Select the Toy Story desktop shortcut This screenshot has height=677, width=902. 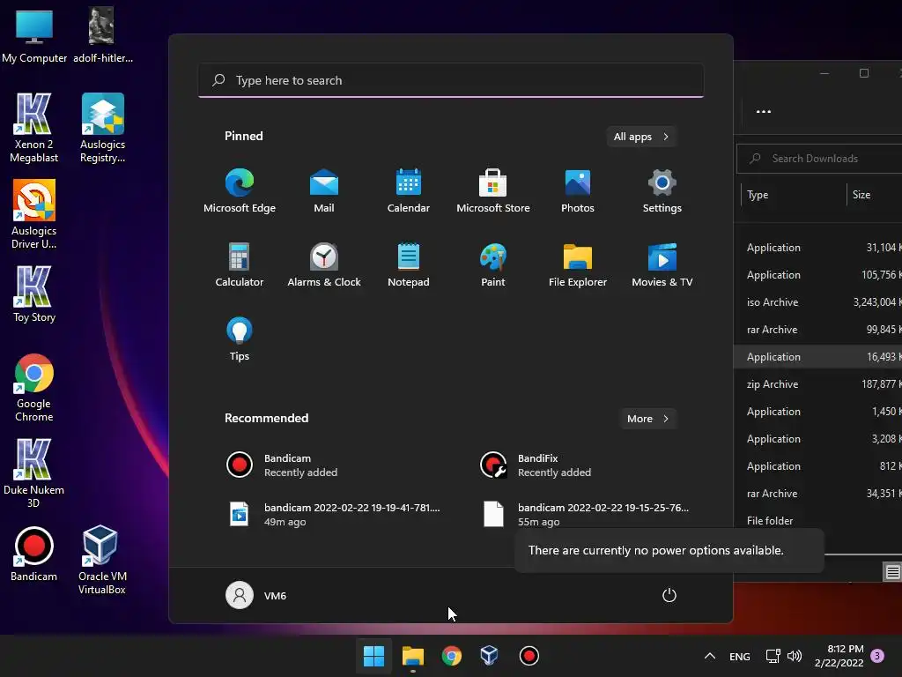click(33, 294)
